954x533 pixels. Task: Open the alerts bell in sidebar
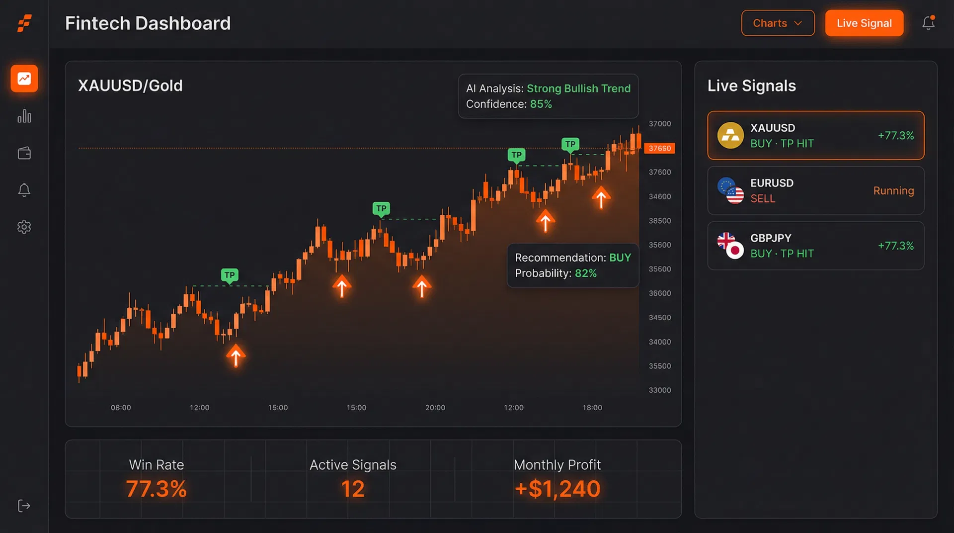coord(24,190)
